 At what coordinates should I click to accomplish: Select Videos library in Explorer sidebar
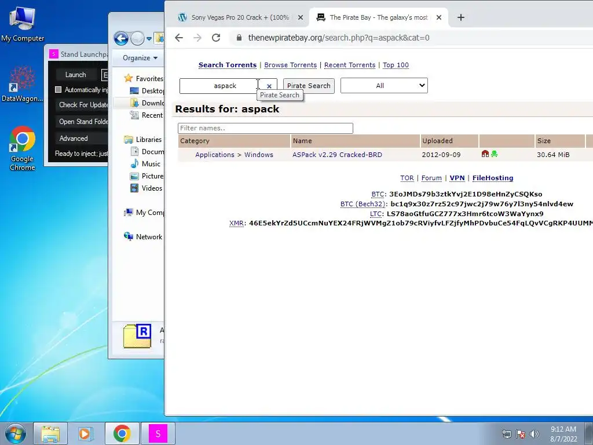tap(146, 188)
